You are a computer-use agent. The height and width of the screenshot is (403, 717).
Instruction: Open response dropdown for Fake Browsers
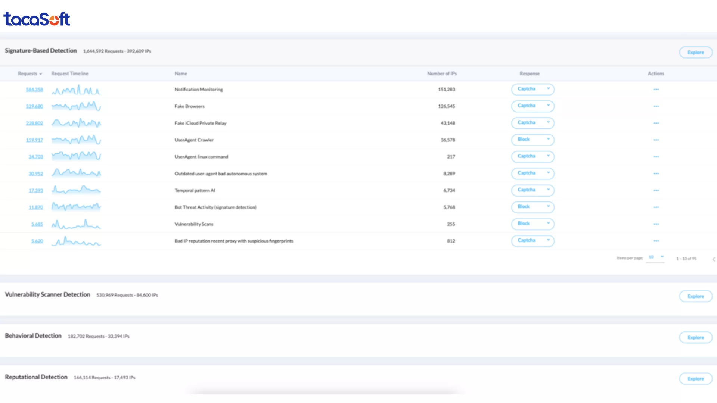[533, 106]
